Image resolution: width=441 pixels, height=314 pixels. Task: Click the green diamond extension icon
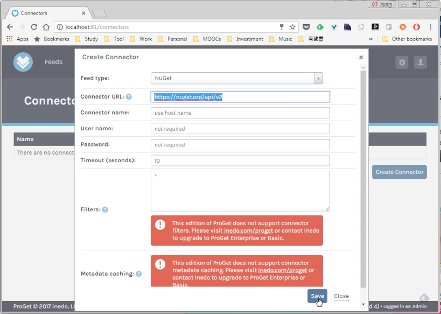320,27
